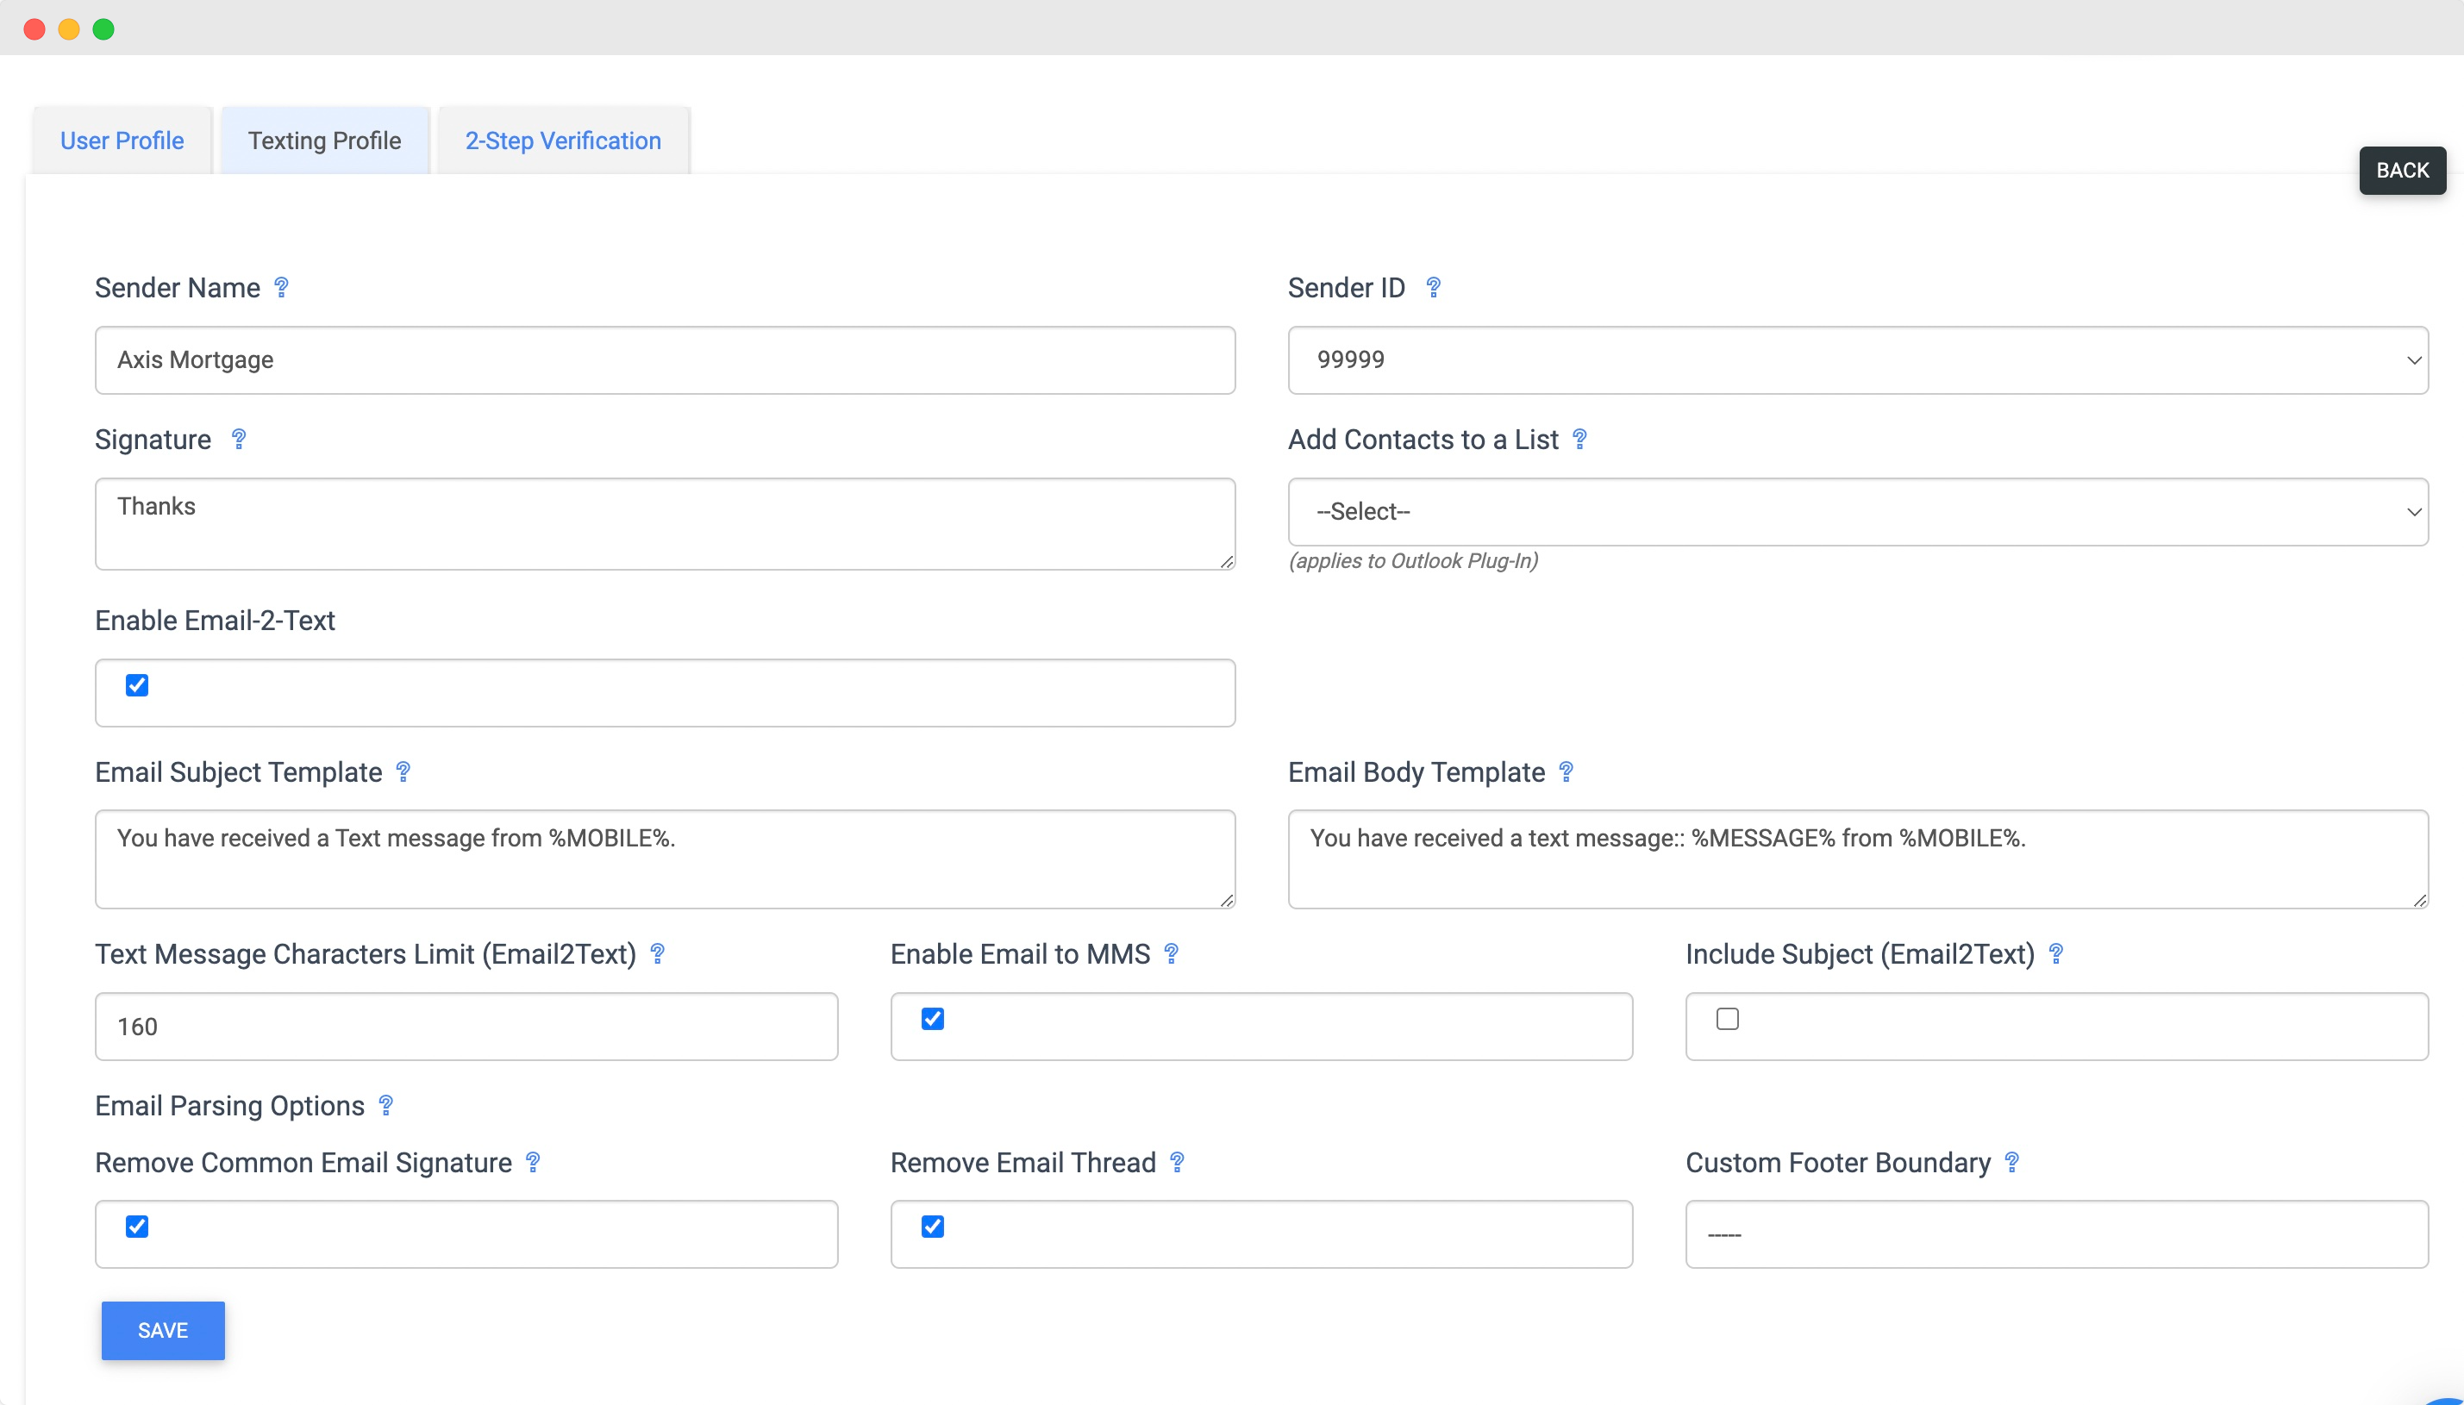Click the yellow minimize window button
2464x1405 pixels.
pos(68,29)
